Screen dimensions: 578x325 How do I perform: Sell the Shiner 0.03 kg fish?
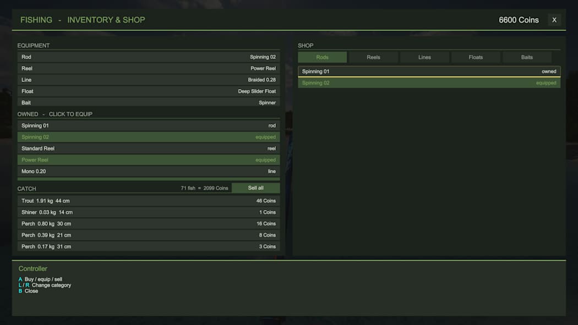pyautogui.click(x=149, y=212)
